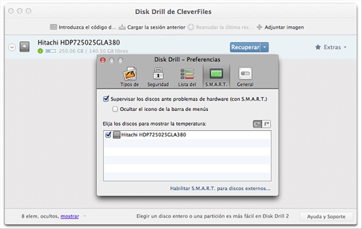Click the Recuperar button
The image size is (362, 229).
click(x=245, y=47)
